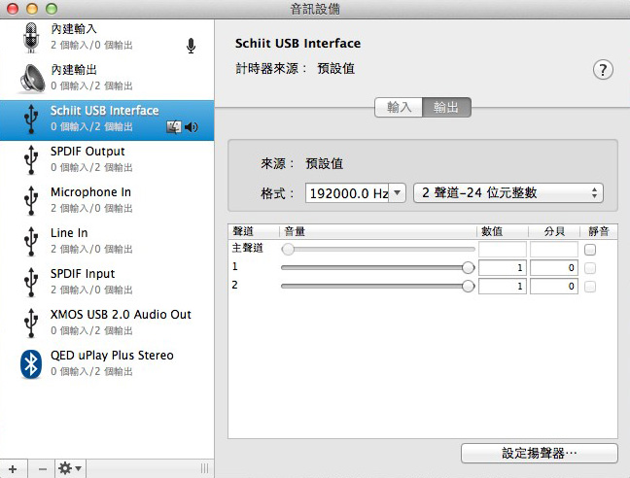Click the default input microphone indicator

click(191, 46)
